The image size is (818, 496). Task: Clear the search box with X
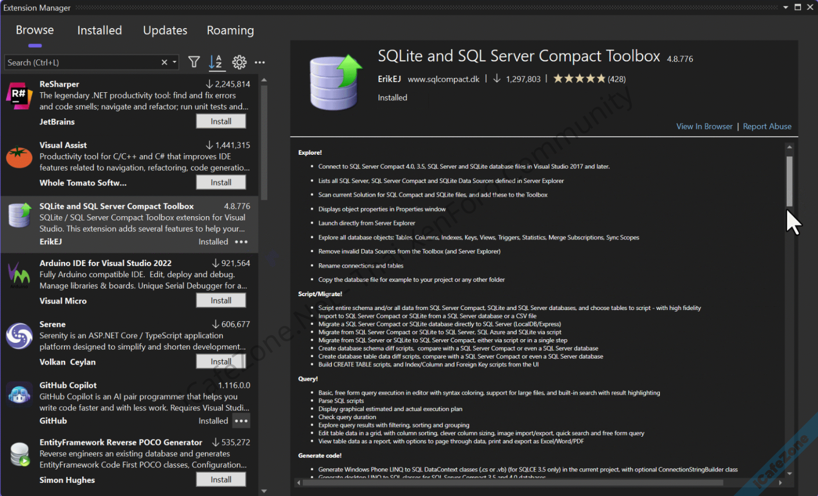tap(164, 63)
